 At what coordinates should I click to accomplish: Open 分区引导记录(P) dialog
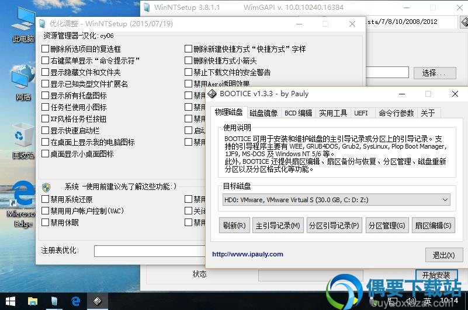coord(334,226)
